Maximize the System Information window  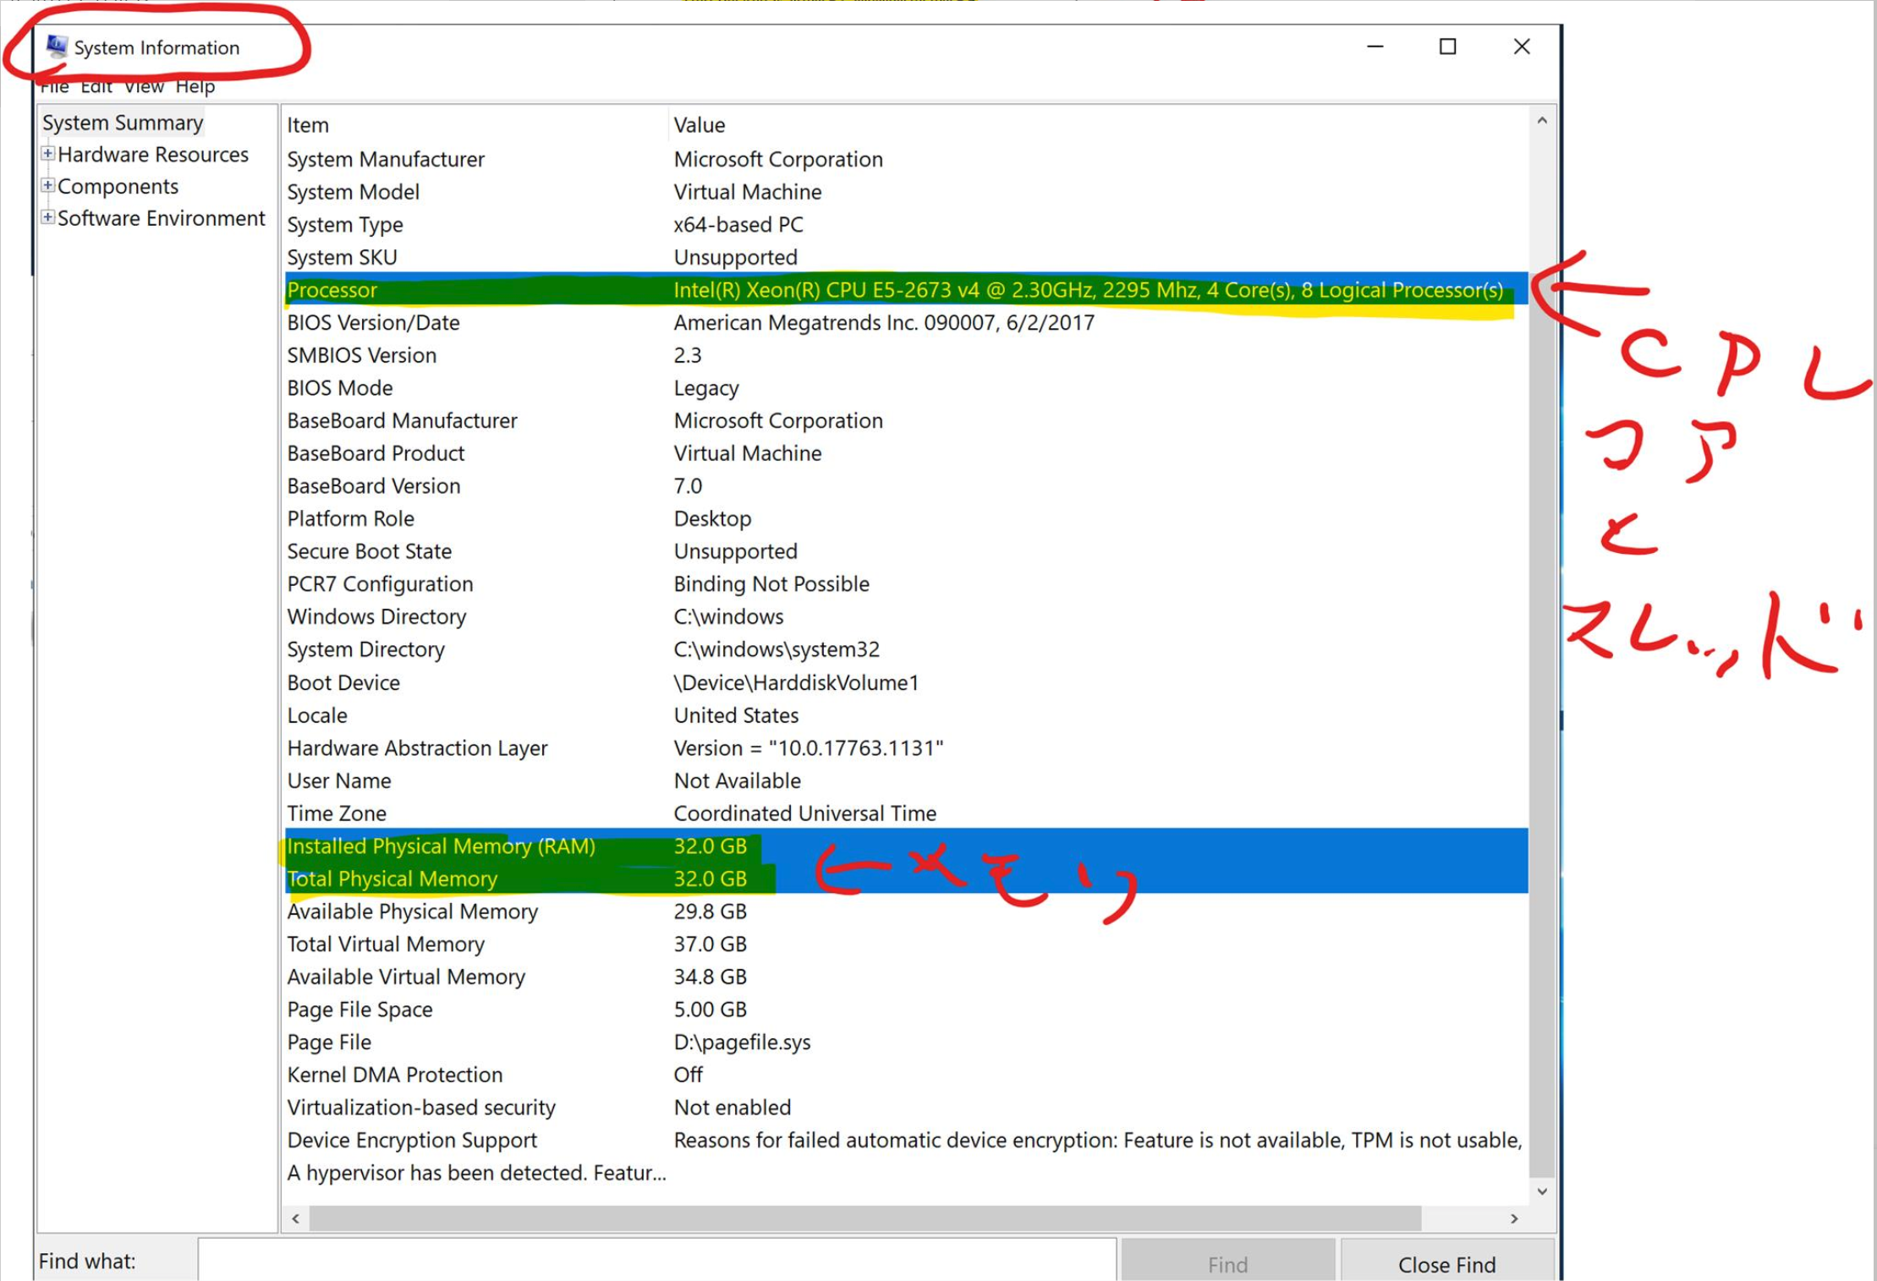tap(1447, 47)
